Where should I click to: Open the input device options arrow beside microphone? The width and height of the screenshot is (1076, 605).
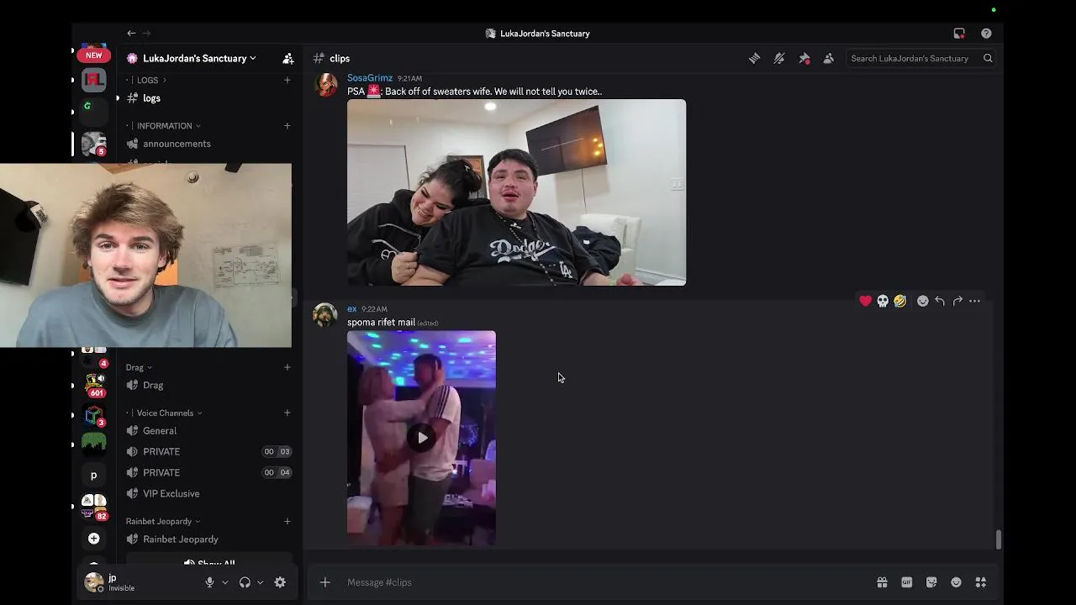(x=224, y=582)
